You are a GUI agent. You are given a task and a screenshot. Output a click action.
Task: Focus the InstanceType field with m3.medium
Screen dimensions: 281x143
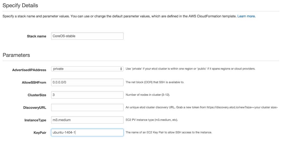click(87, 120)
